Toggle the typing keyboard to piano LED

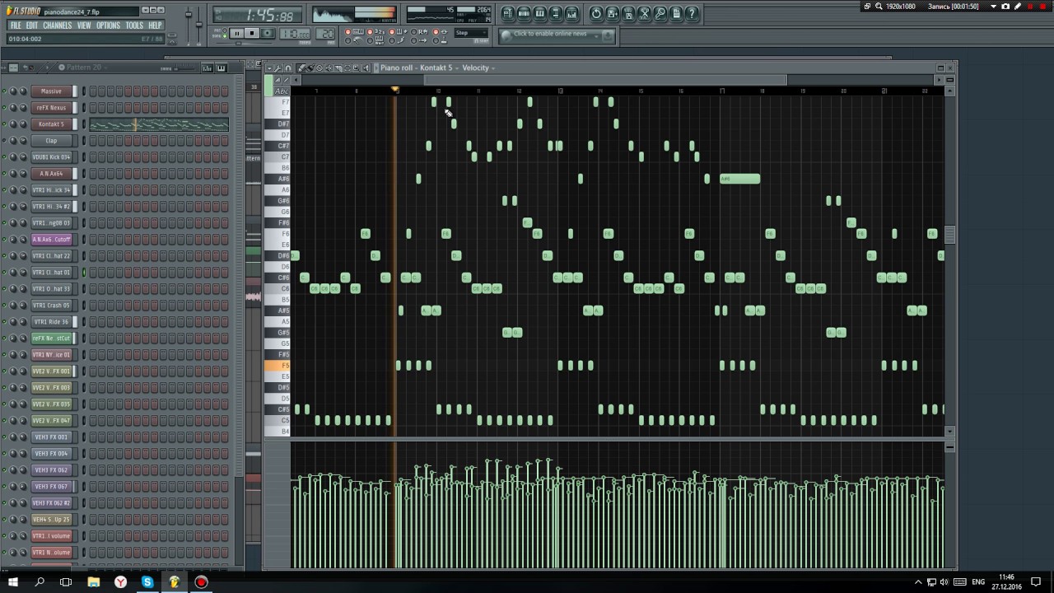point(347,31)
